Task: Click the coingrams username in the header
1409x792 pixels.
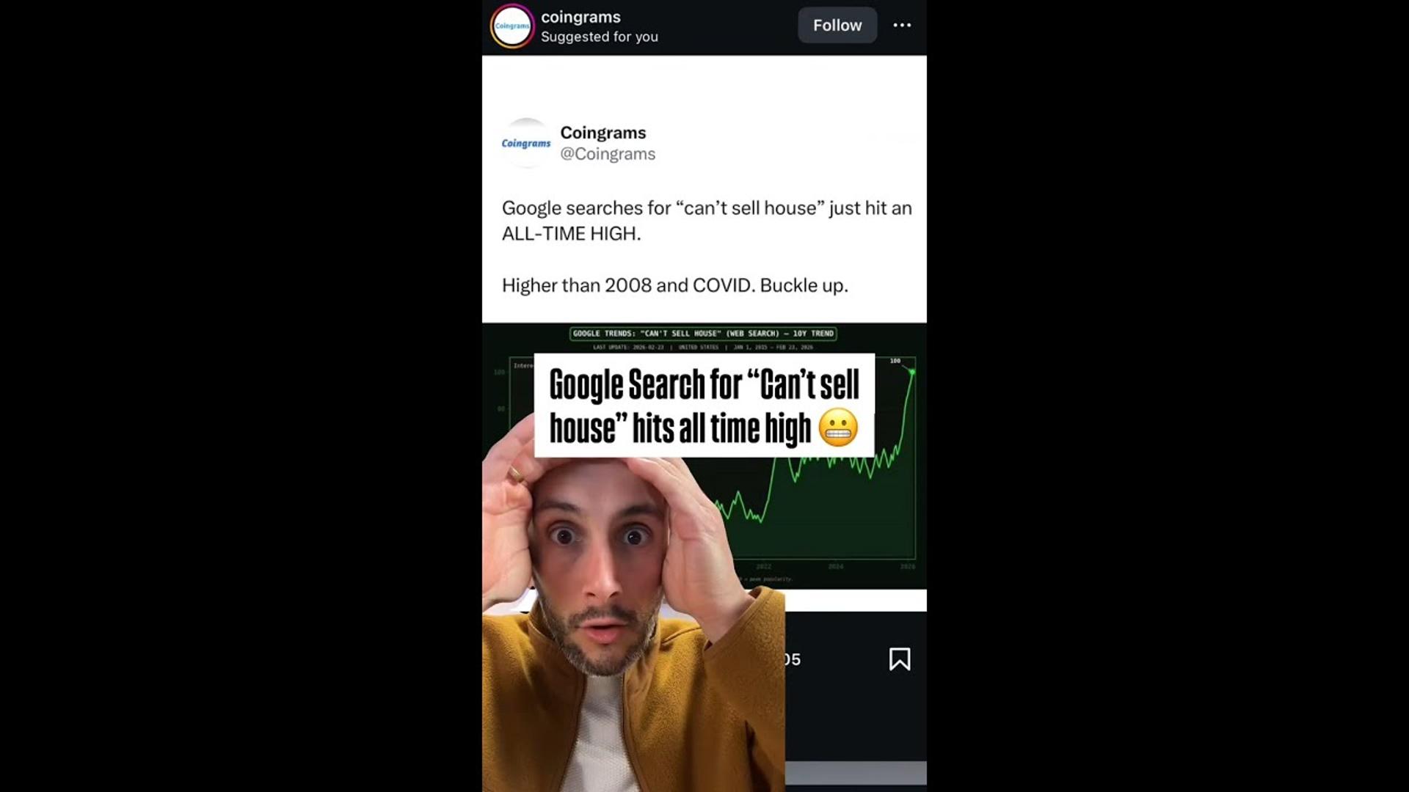Action: 580,17
